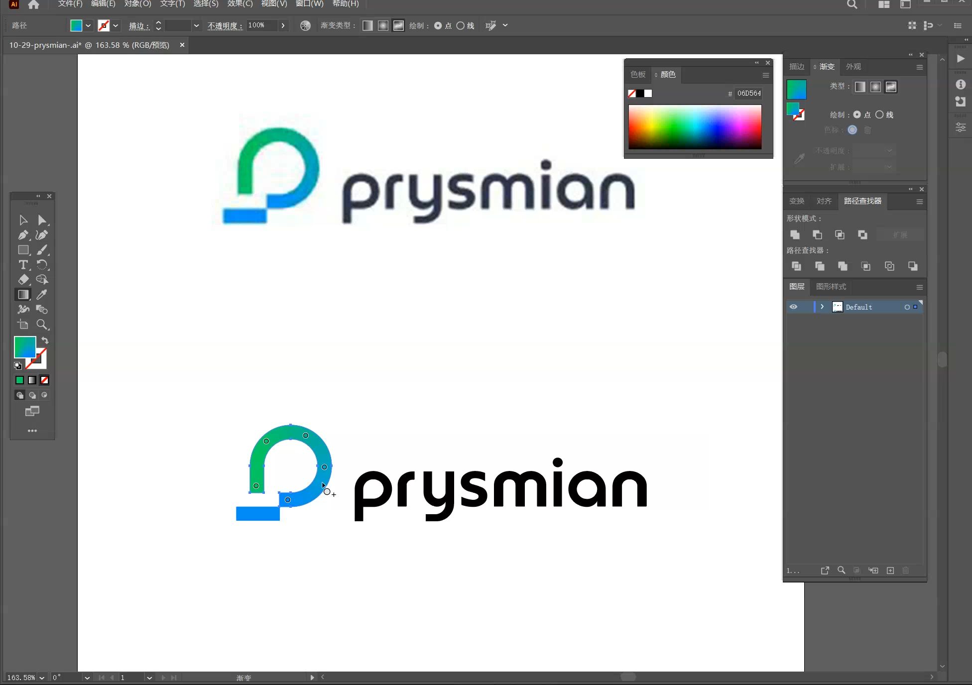Open fill color dropdown in control bar
Viewport: 972px width, 685px height.
[x=88, y=25]
